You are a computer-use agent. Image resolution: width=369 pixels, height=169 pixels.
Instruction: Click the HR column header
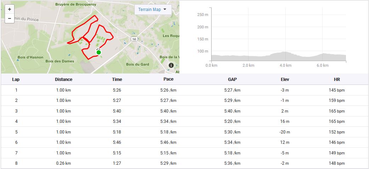click(x=337, y=80)
